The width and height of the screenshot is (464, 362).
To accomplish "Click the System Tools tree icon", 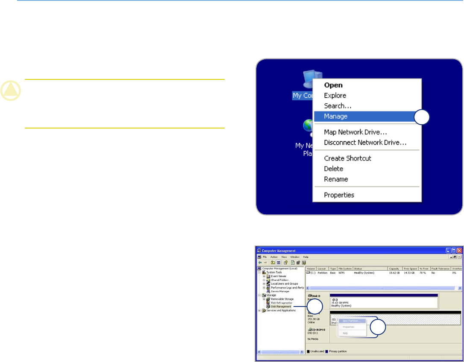I will (x=264, y=272).
